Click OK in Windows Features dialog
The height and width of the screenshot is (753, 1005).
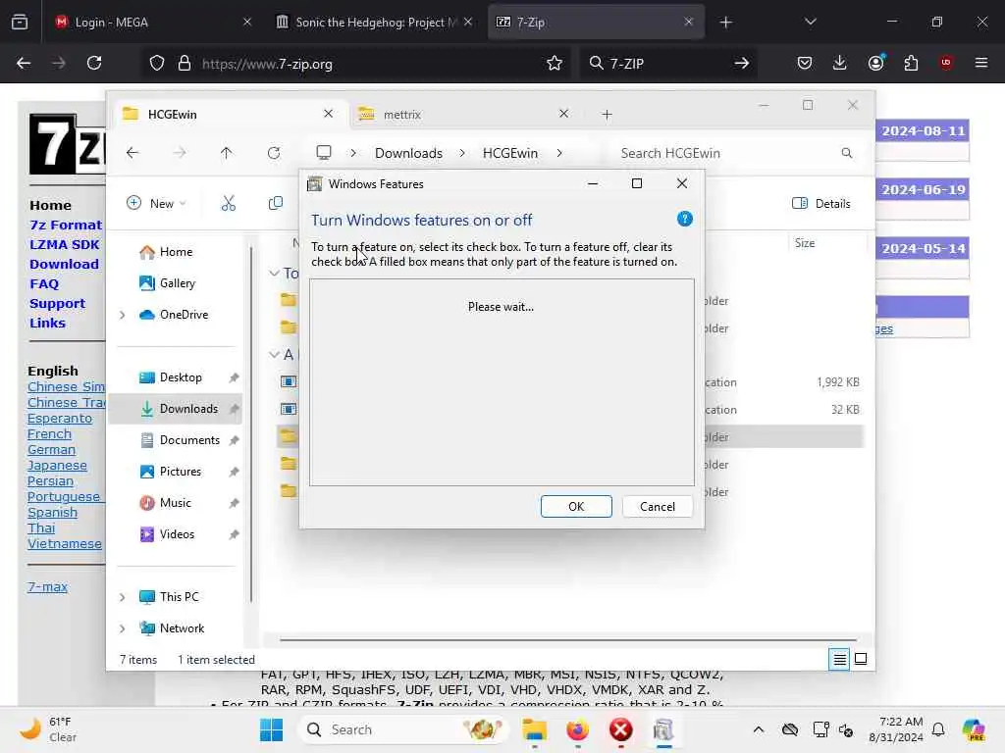pos(575,507)
